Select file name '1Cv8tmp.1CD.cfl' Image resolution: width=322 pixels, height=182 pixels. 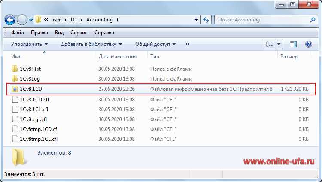click(39, 129)
